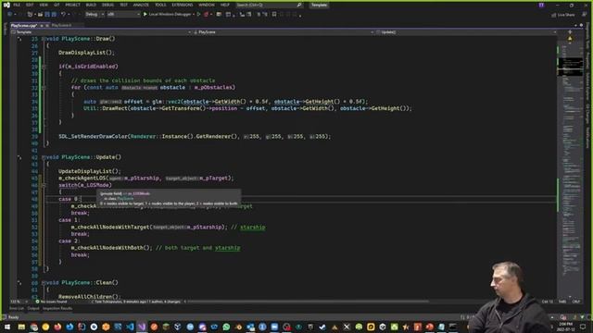Collapse the for obstacle loop block

coord(44,88)
